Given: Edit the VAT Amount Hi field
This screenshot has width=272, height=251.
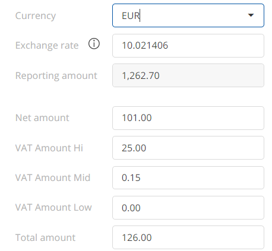Looking at the screenshot, I should 188,148.
